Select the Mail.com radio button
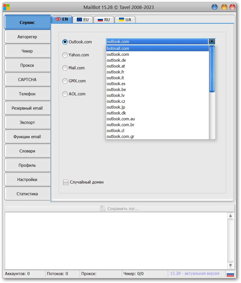Viewport: 241px width, 283px height. click(x=65, y=68)
